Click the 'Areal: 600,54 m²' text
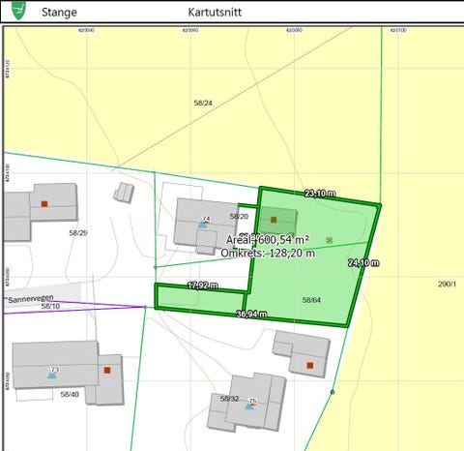Image resolution: width=464 pixels, height=451 pixels. coord(268,240)
